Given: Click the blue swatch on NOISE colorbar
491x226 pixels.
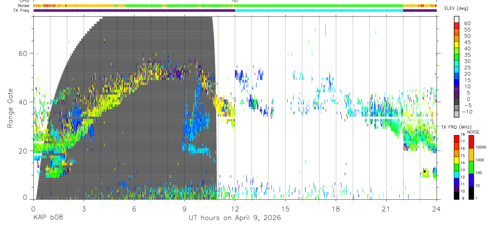Looking at the screenshot, I should point(471,180).
